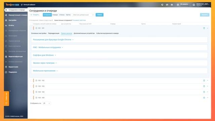Click status circle icon of employee 103
This screenshot has width=215, height=121.
(36, 86)
